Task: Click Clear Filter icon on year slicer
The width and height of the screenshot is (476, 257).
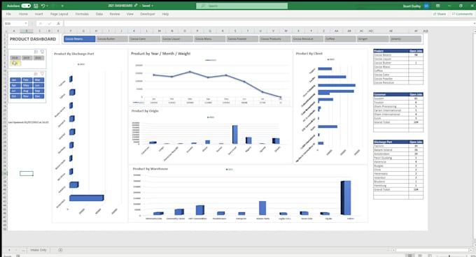Action: pos(42,52)
